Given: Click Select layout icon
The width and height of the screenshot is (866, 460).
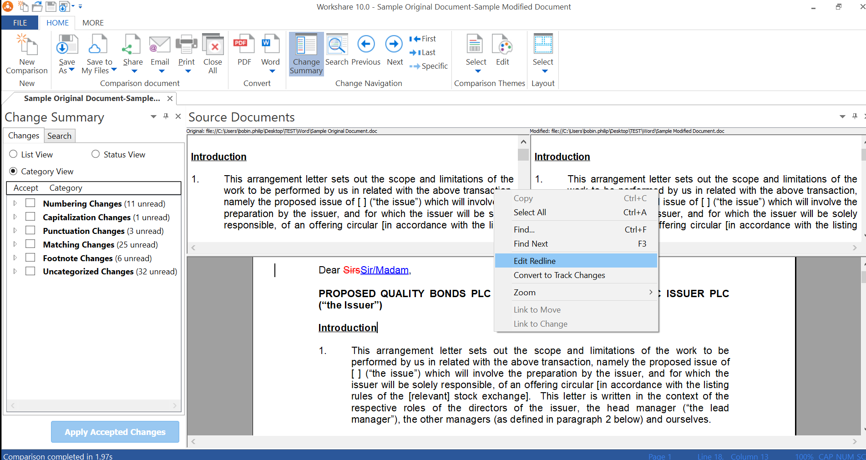Looking at the screenshot, I should tap(543, 45).
